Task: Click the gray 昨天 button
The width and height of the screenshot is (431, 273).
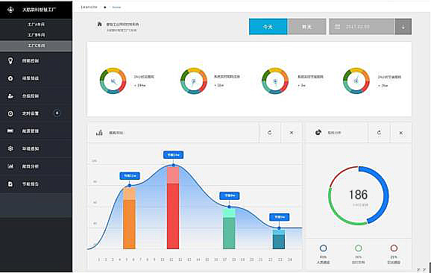Action: [x=307, y=27]
